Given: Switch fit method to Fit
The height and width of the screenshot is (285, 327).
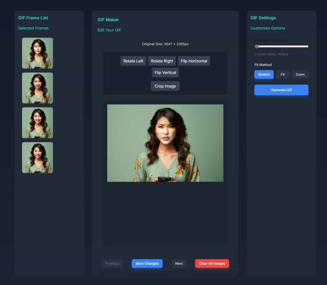Looking at the screenshot, I should tap(283, 75).
